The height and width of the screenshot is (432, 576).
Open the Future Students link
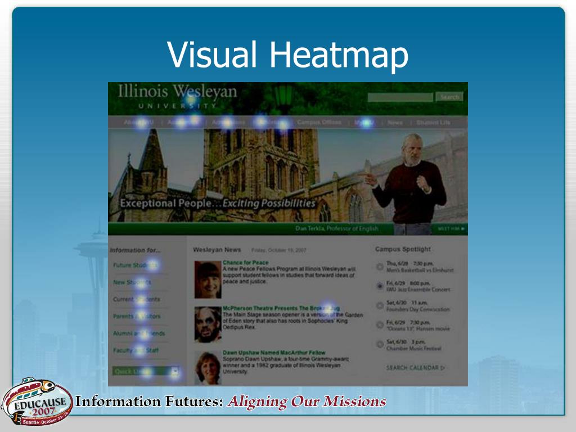135,265
